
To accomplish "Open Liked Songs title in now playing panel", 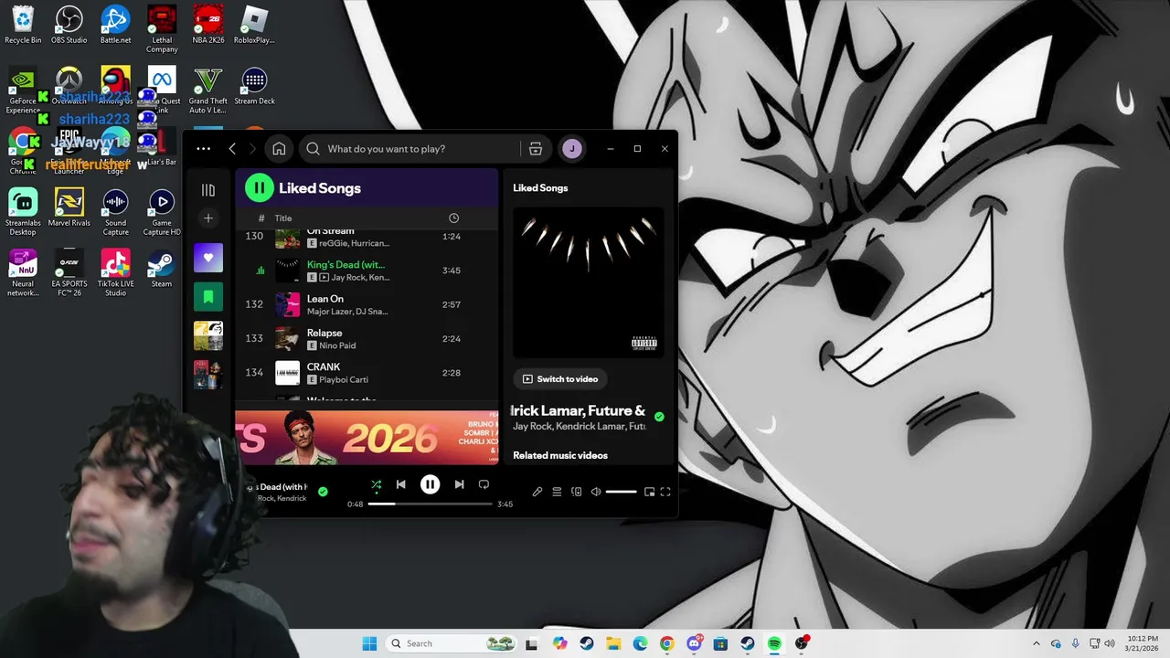I will [x=540, y=188].
